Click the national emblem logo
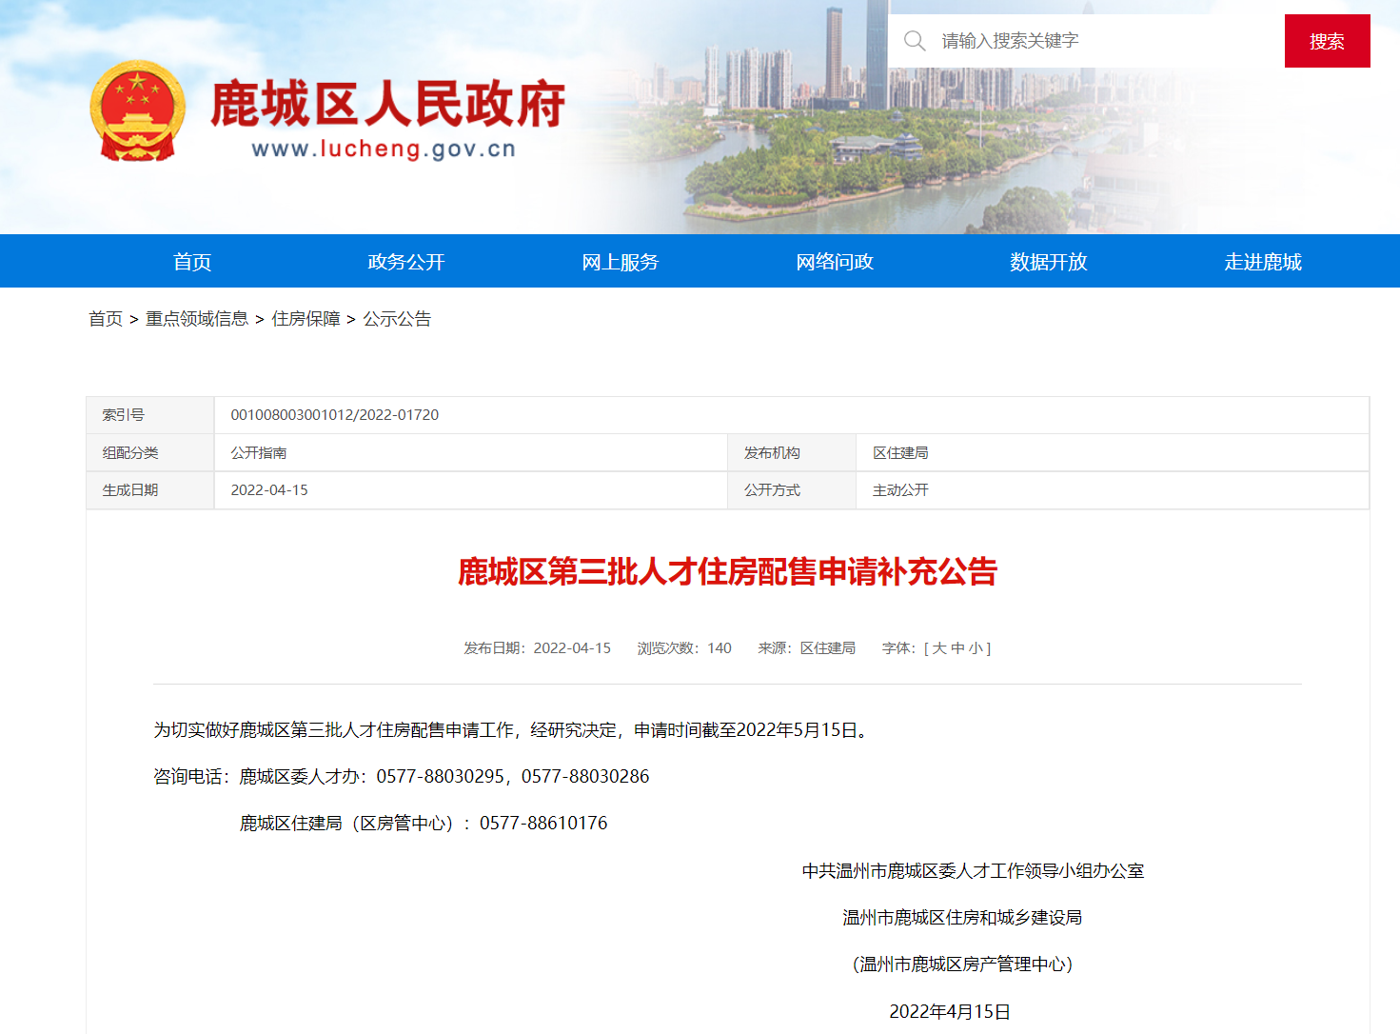Screen dimensions: 1400x1034 click(x=137, y=111)
